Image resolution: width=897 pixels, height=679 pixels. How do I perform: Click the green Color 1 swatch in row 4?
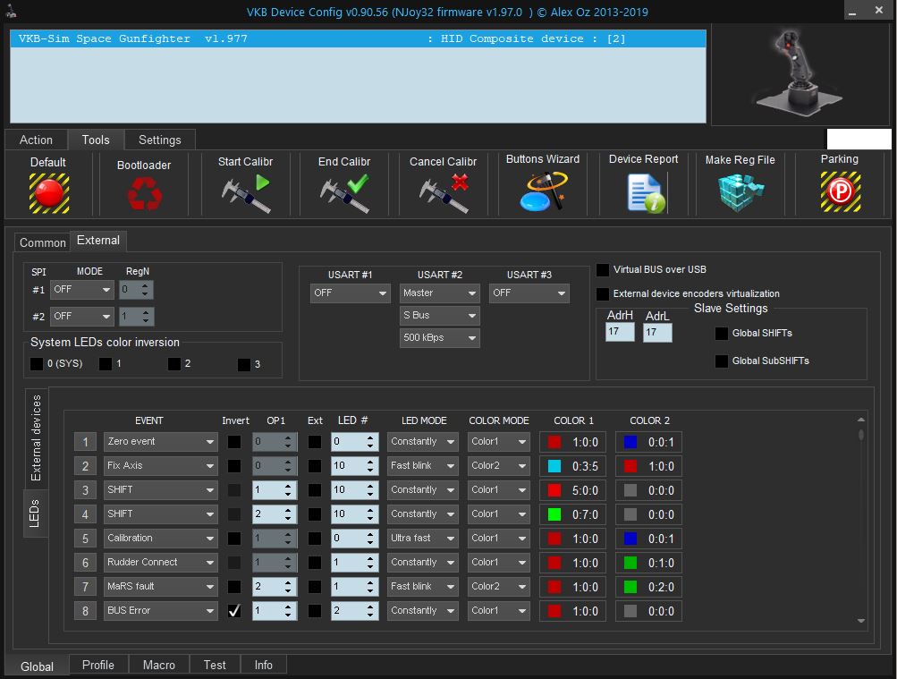pyautogui.click(x=554, y=514)
